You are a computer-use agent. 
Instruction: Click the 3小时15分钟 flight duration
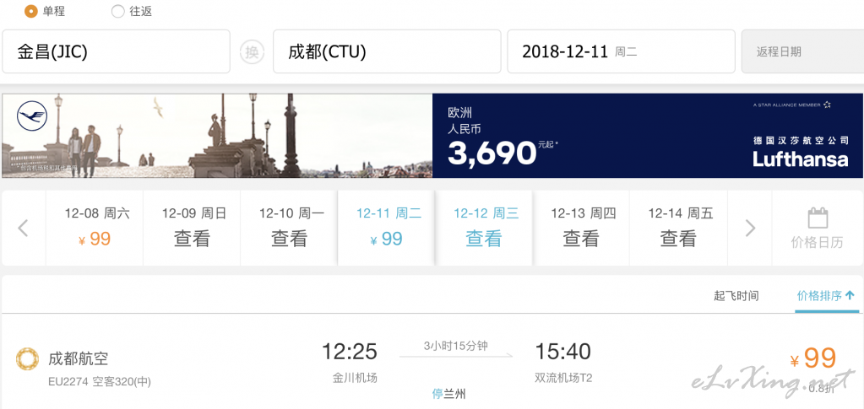coord(456,347)
